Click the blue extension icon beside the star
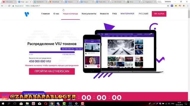Viewport: 190px width, 106px height. (x=172, y=6)
